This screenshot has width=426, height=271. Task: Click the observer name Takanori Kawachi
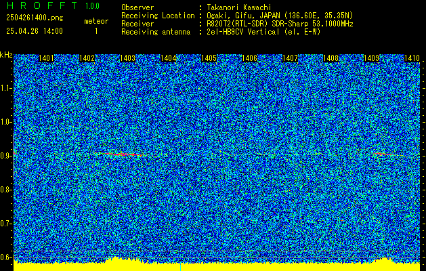click(239, 7)
